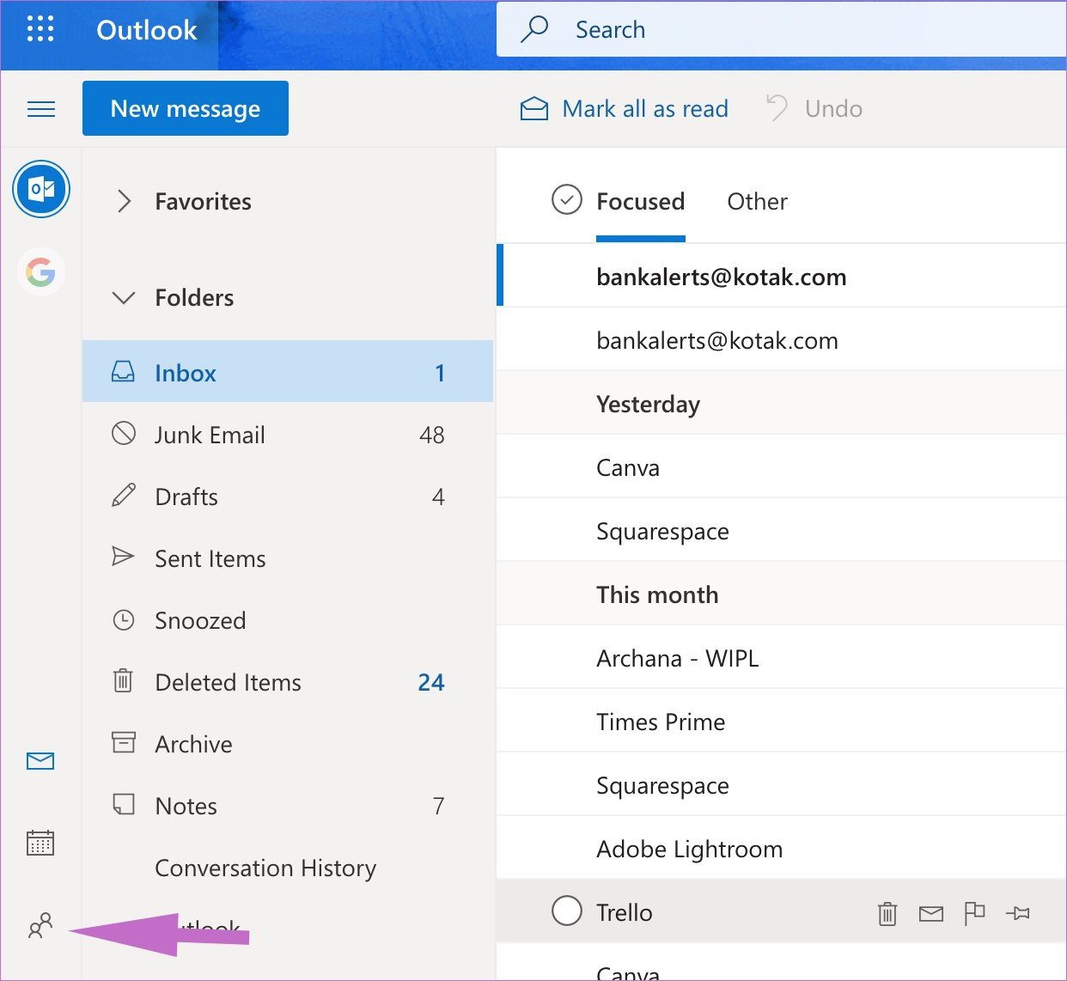Click the Undo arrow icon

[x=777, y=108]
